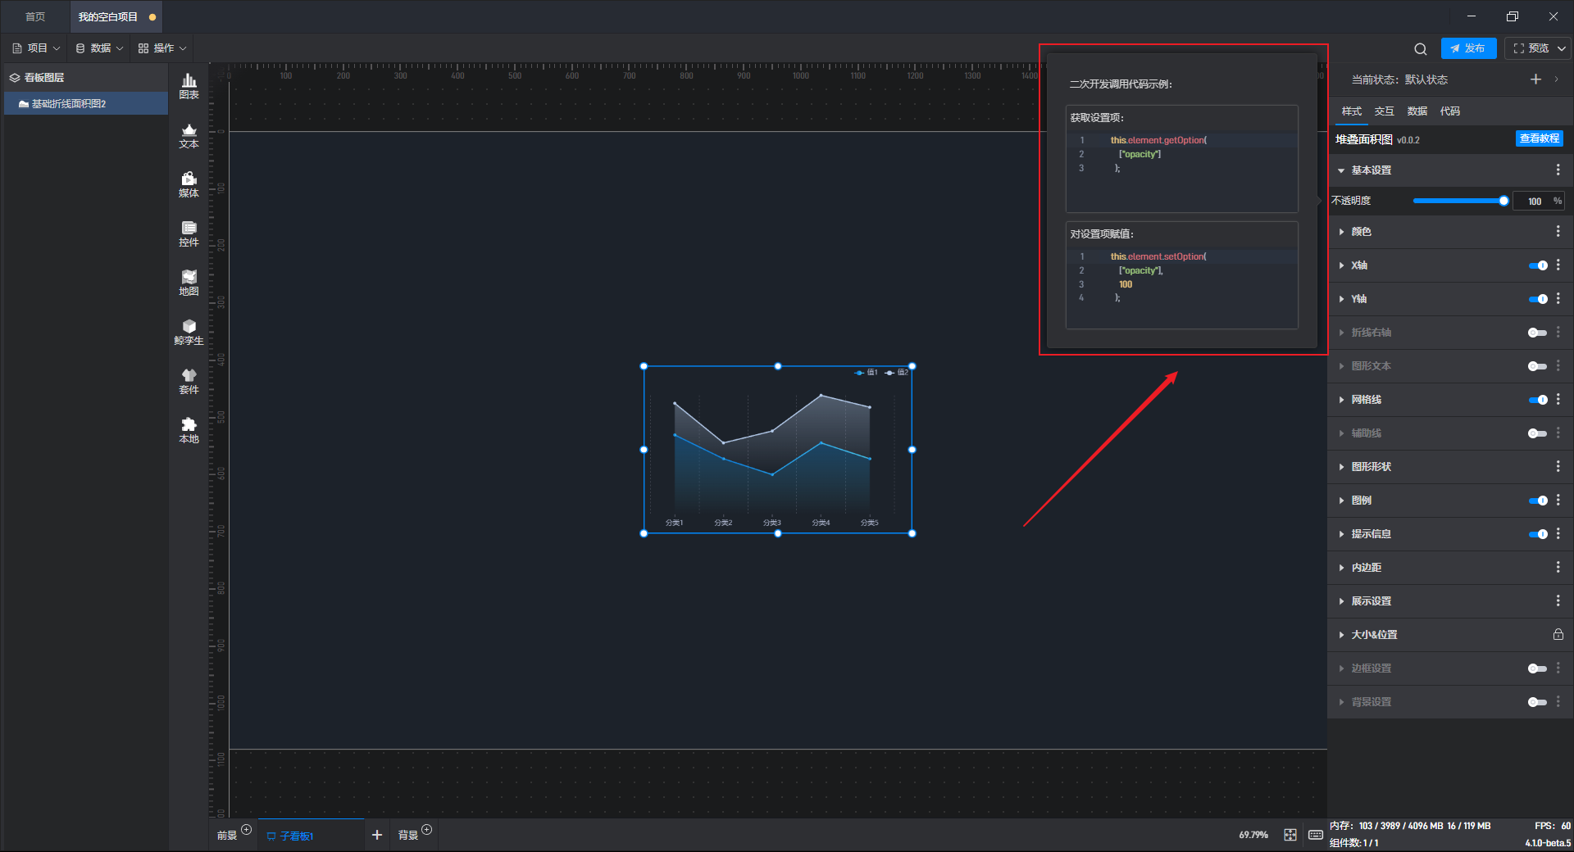Screen dimensions: 1574x852
Task: Disable the 提示信息 switch
Action: coord(1538,534)
